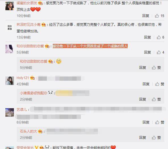Click the surprised emoji in 和你谈甜甜的恋爱's reply
168x149 pixels.
[x=59, y=61]
